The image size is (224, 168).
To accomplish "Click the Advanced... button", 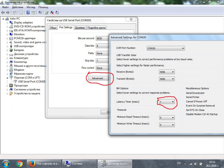I will coord(98,78).
